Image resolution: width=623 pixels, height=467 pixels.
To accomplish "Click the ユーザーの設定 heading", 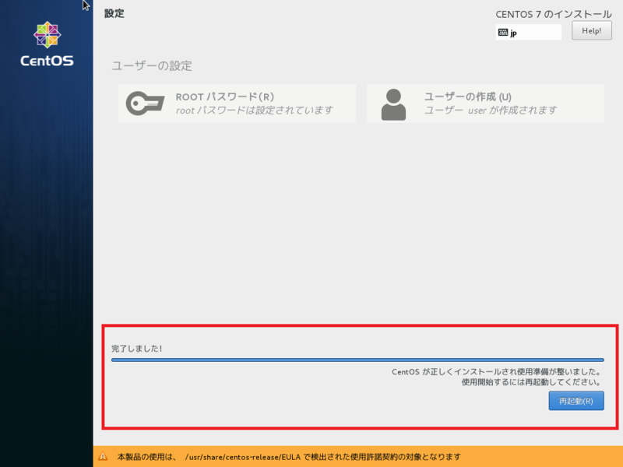I will (152, 65).
